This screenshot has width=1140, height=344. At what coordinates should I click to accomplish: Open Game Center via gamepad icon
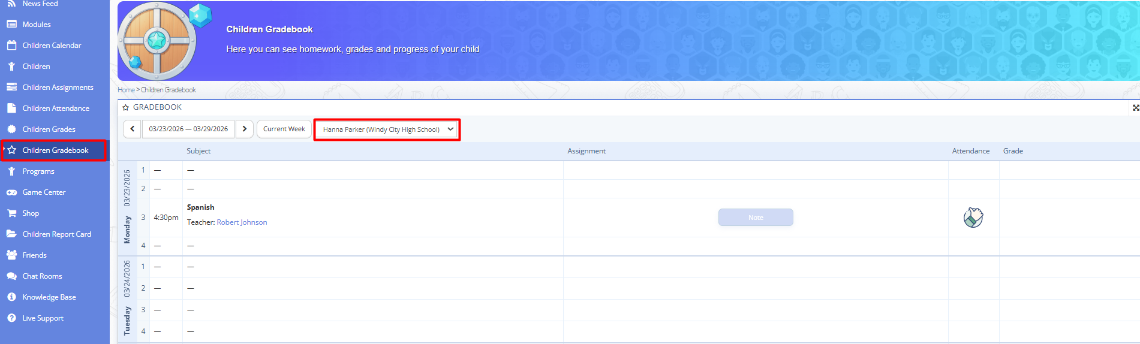tap(11, 192)
